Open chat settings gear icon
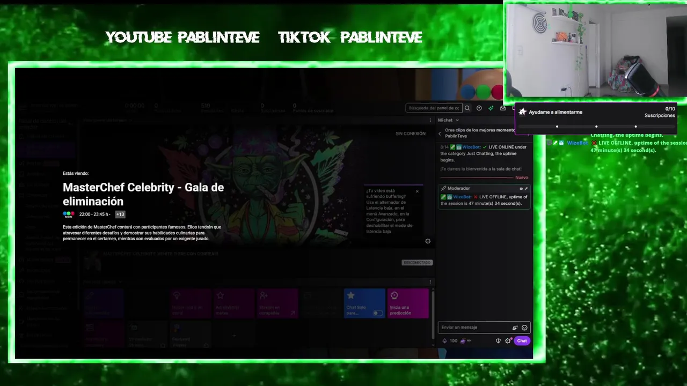Image resolution: width=687 pixels, height=386 pixels. [x=508, y=341]
